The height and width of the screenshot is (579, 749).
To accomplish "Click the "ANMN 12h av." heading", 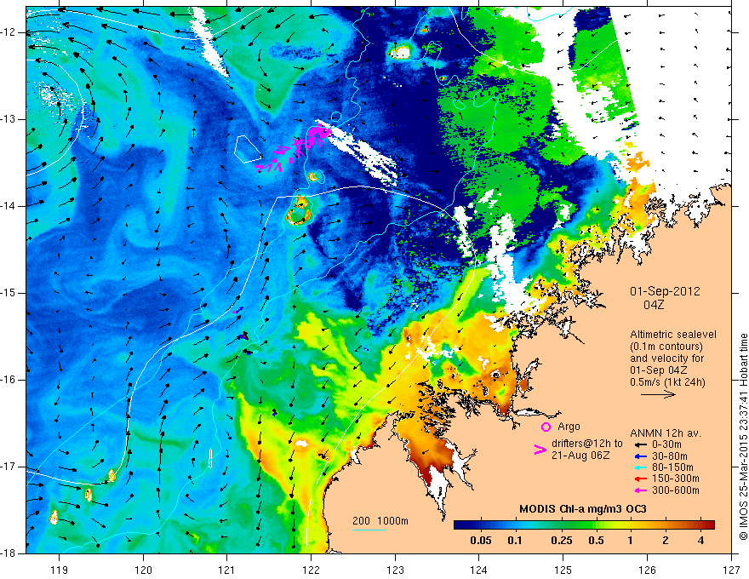I will (x=666, y=433).
